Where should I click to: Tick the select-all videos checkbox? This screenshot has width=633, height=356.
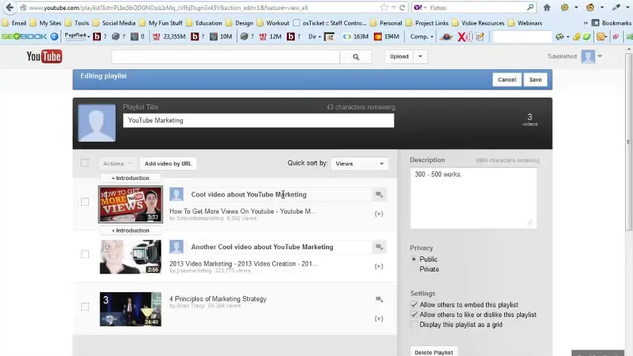[85, 163]
